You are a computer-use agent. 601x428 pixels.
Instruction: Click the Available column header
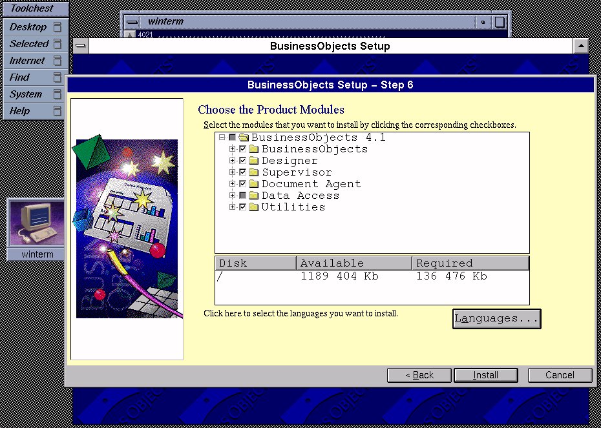354,263
